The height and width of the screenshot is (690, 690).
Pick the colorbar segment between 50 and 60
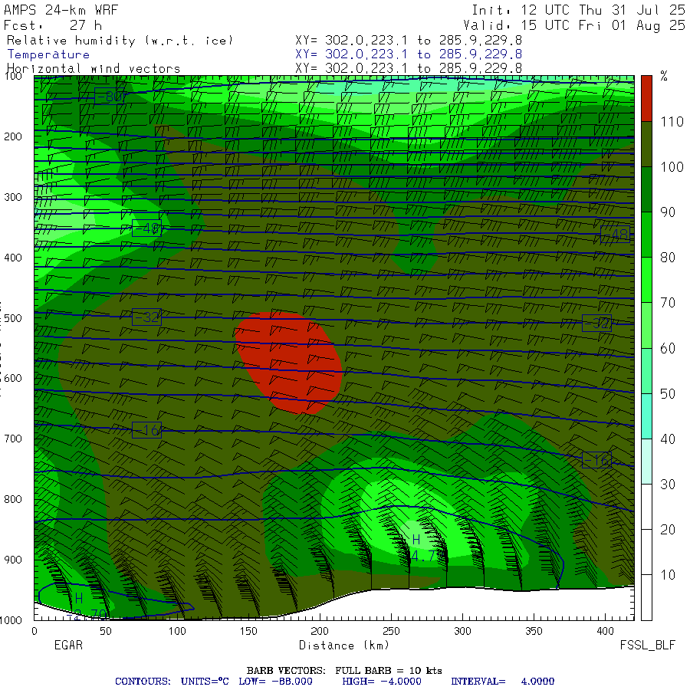[x=646, y=370]
